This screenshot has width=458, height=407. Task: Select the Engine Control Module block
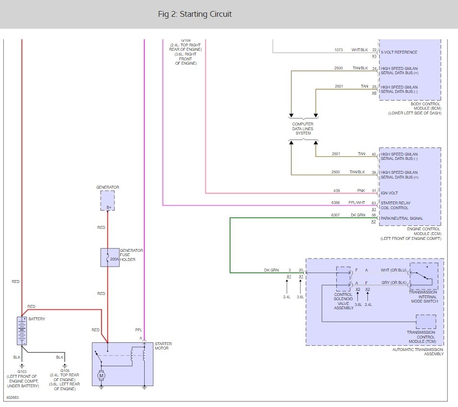pyautogui.click(x=410, y=187)
